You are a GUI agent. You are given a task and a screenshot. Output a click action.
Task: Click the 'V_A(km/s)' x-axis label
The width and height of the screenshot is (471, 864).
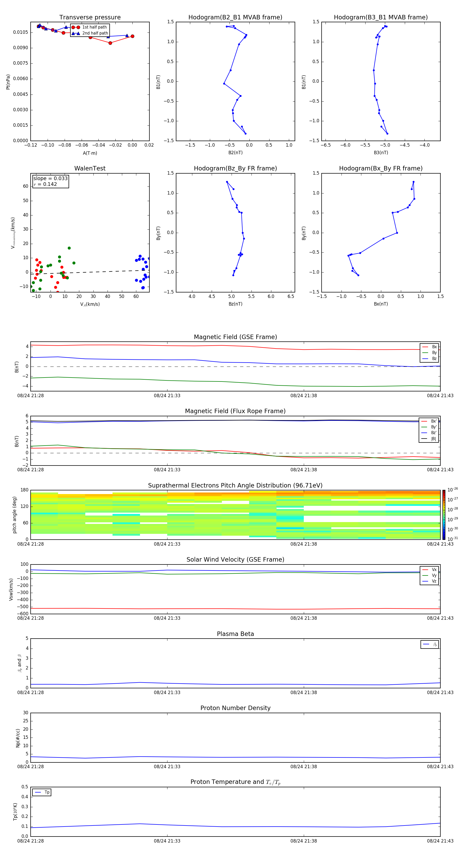(x=90, y=304)
